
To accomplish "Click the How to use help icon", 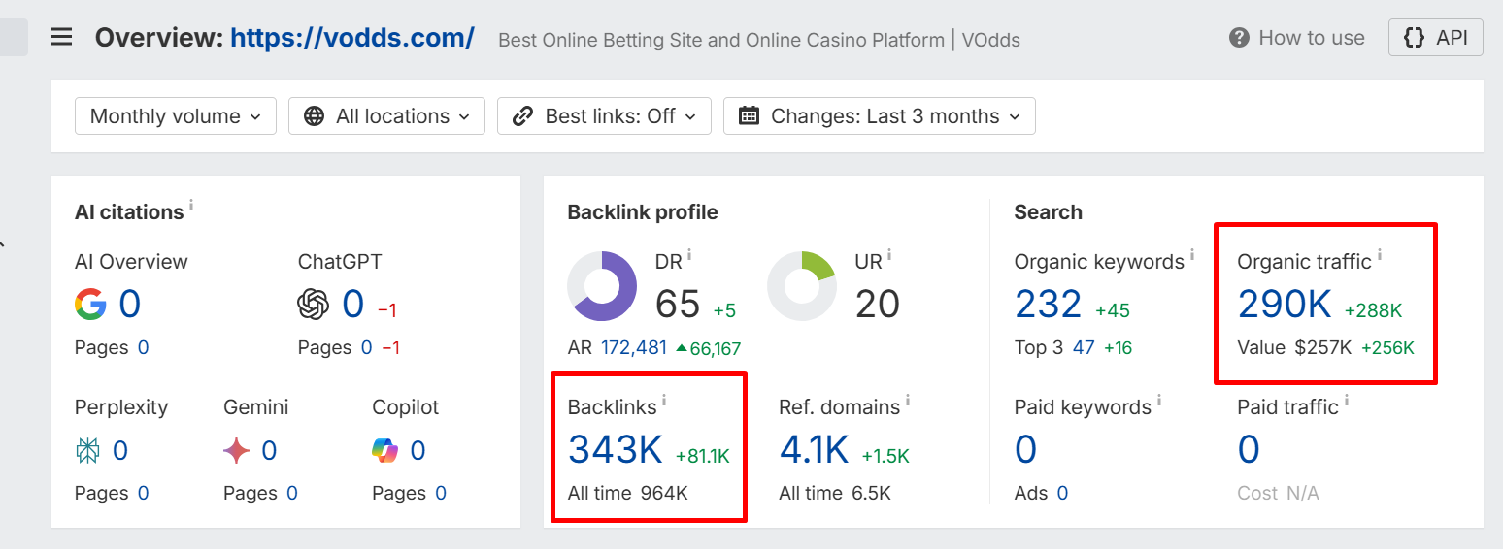I will [x=1238, y=38].
